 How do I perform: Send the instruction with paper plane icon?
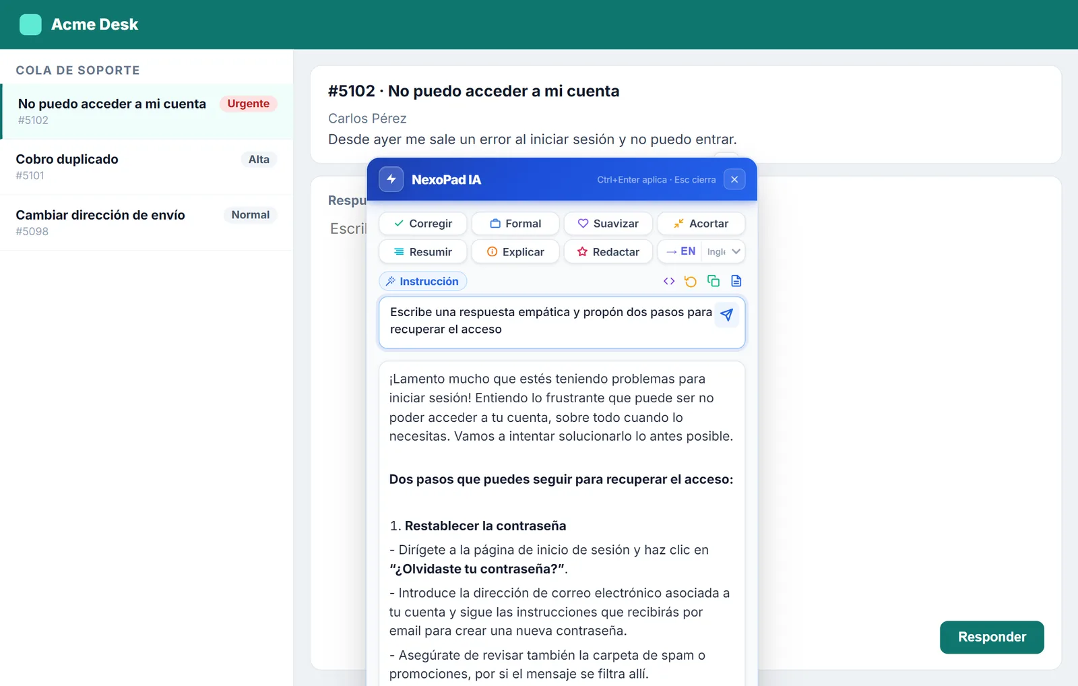[726, 315]
